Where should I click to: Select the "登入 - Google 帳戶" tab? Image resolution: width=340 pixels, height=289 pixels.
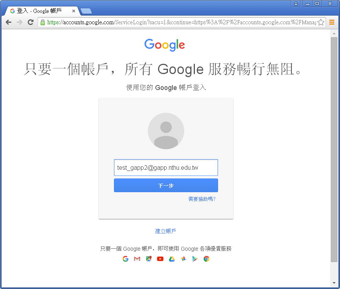tap(40, 11)
